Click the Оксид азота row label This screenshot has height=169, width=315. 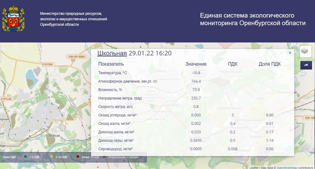tap(114, 123)
